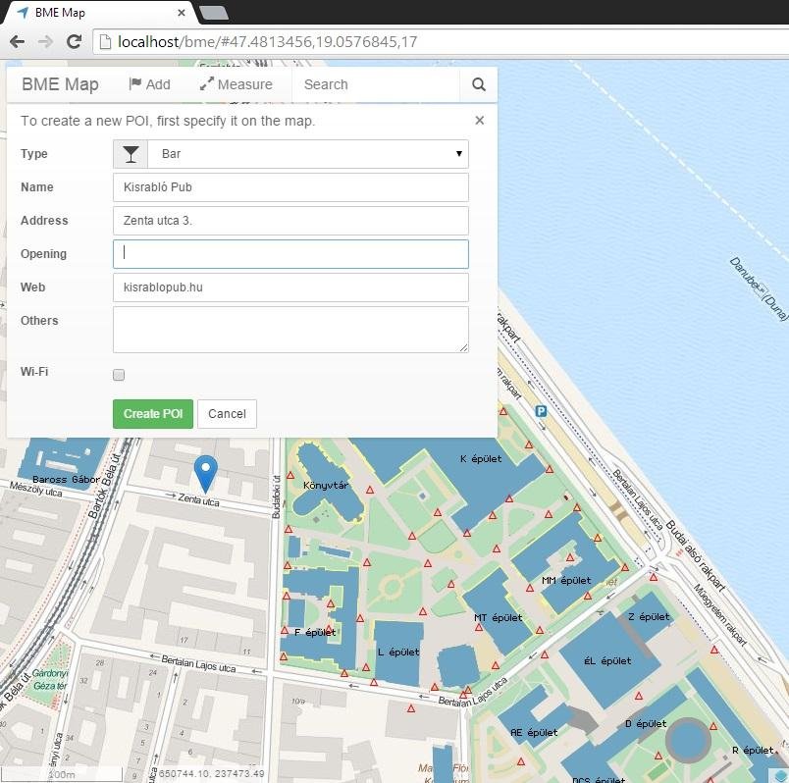Click the D épület label on map
This screenshot has width=789, height=783.
pyautogui.click(x=646, y=723)
